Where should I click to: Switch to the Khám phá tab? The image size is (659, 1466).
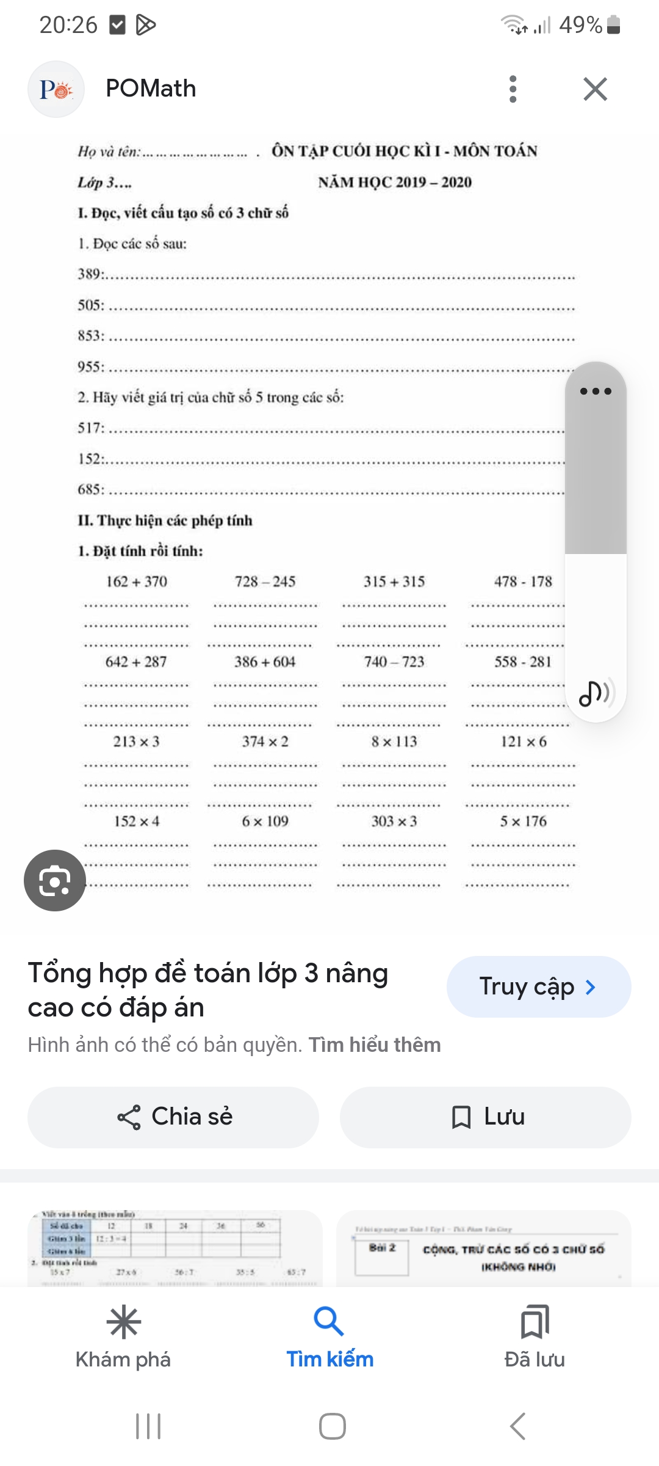coord(123,1338)
